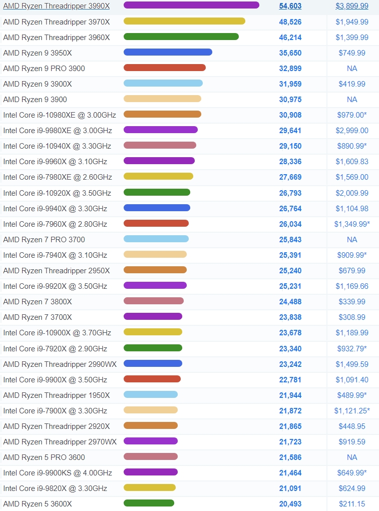Open the $932.79* price link
Viewport: 379px width, 511px height.
(x=352, y=349)
